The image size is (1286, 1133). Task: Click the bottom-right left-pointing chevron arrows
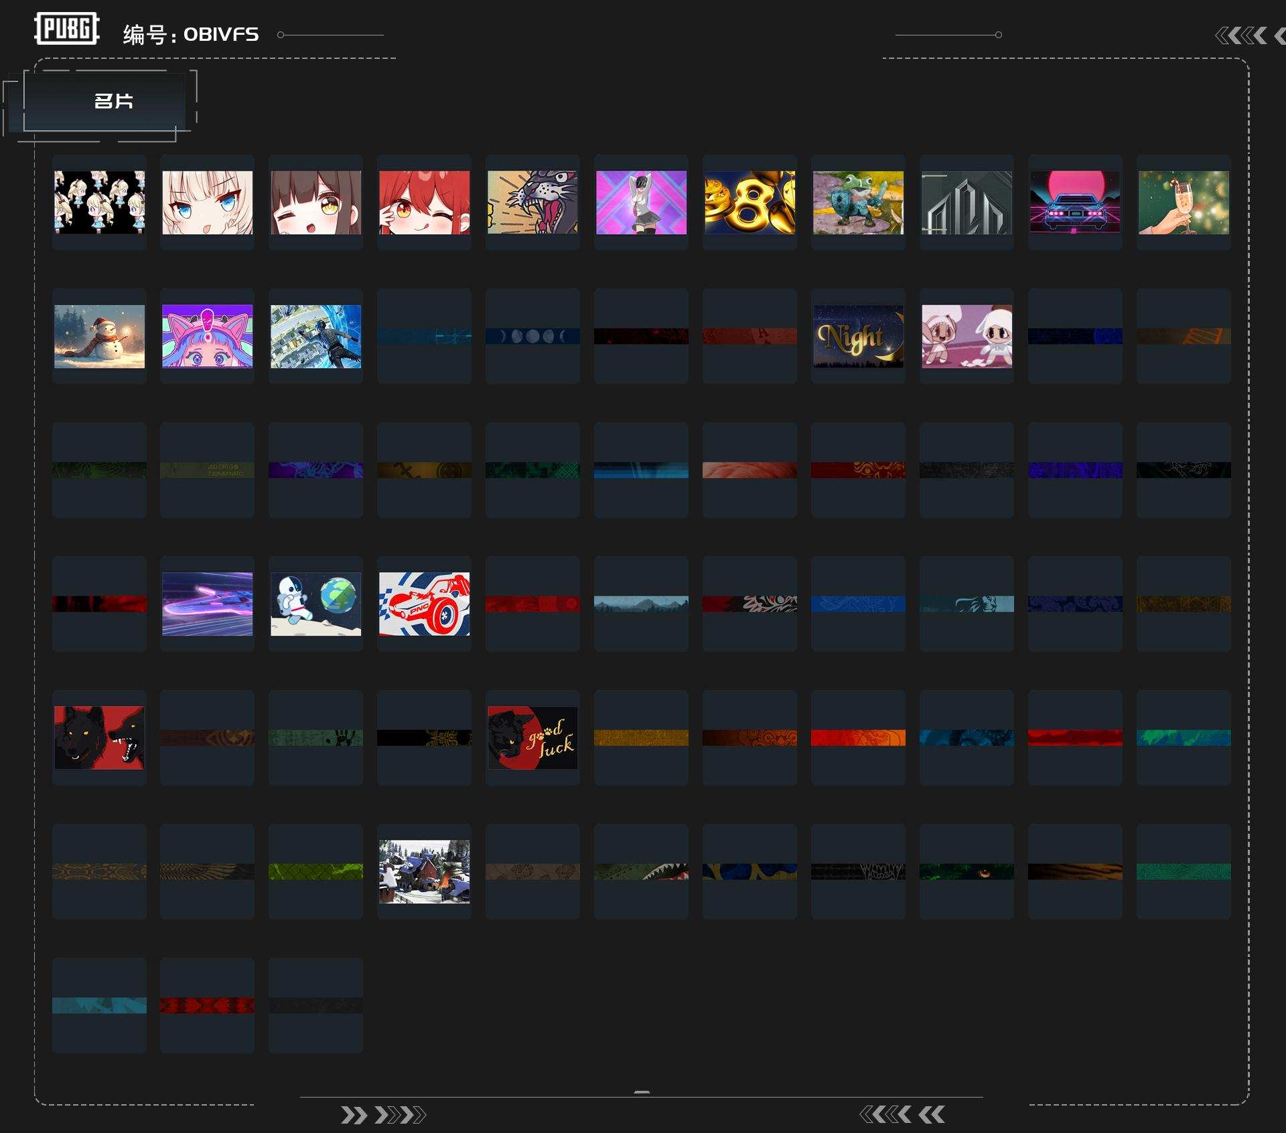pyautogui.click(x=902, y=1114)
